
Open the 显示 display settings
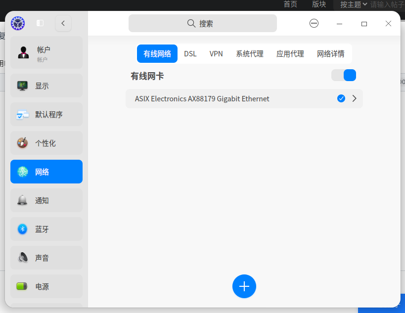(46, 86)
